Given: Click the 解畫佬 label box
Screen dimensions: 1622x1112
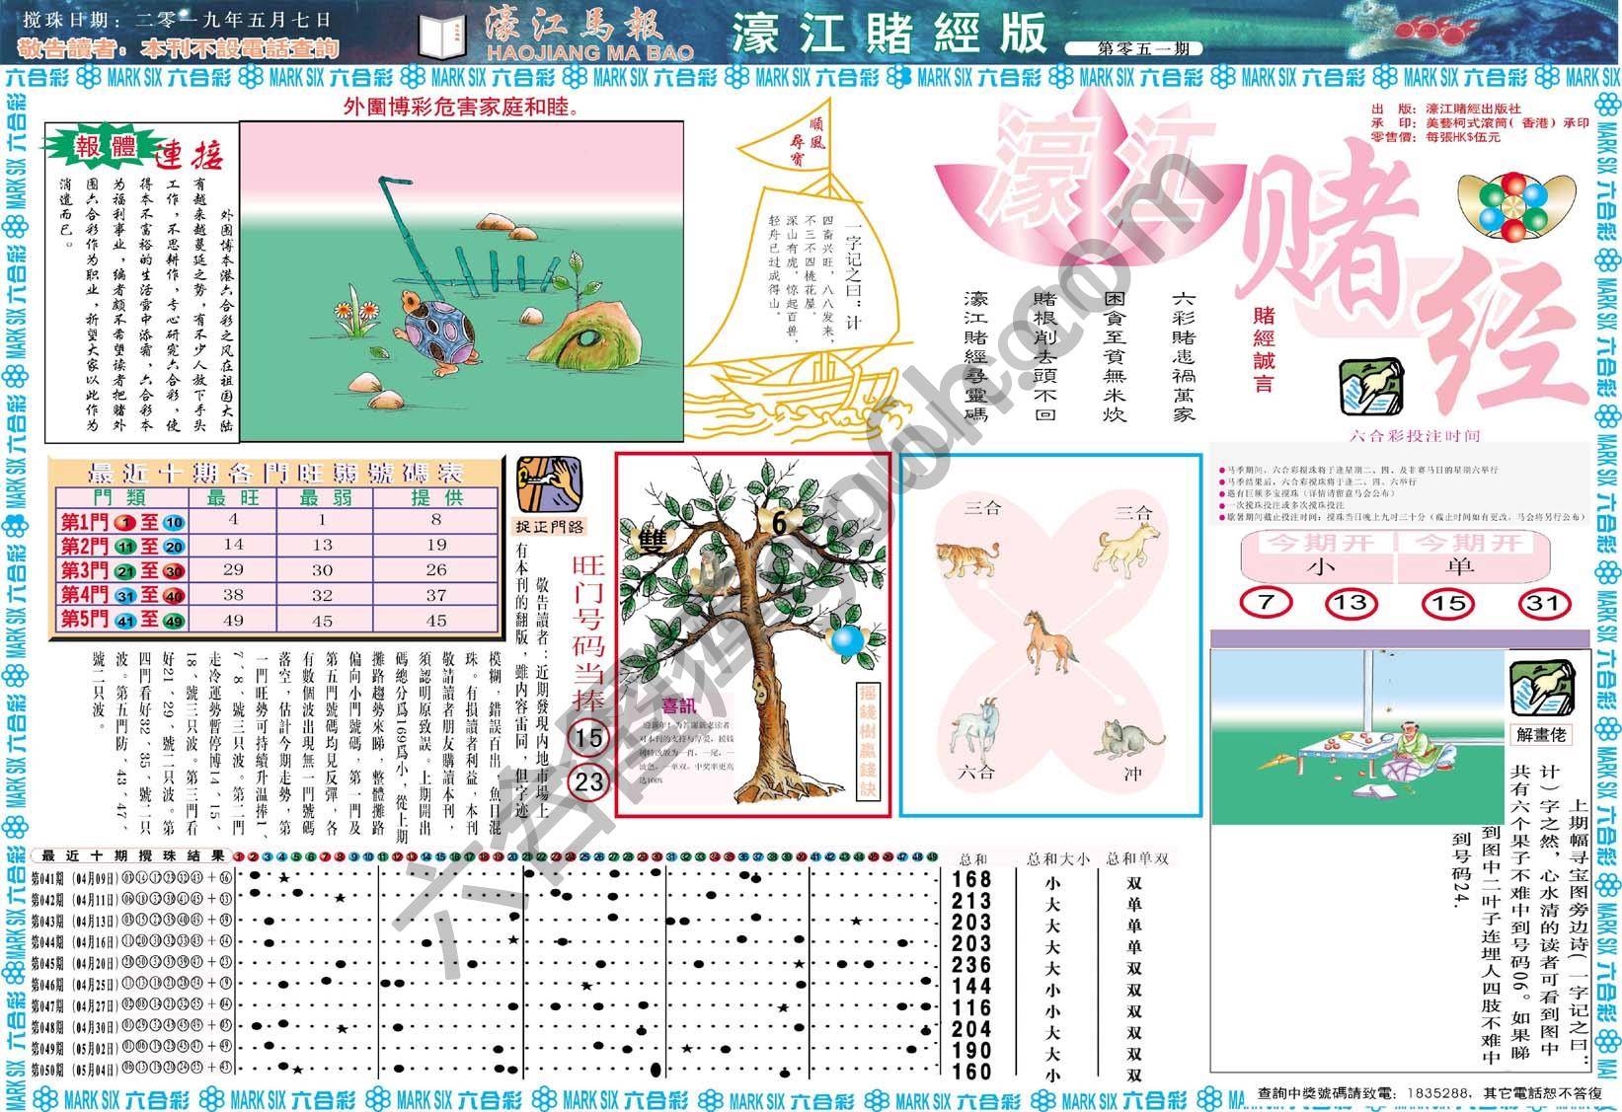Looking at the screenshot, I should (x=1542, y=735).
